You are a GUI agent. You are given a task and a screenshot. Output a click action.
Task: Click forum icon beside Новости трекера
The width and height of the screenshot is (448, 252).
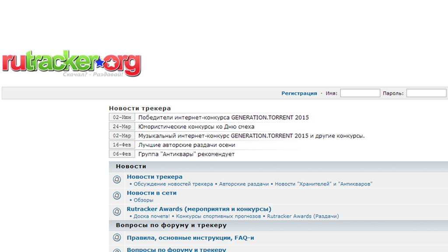[117, 179]
